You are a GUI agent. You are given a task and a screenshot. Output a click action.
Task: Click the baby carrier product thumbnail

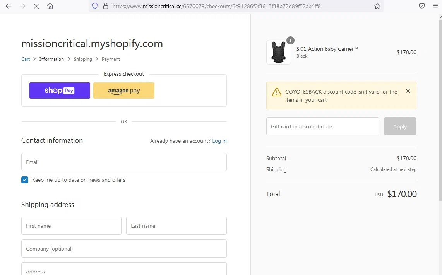[279, 52]
